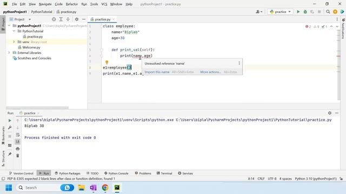
Task: Click Print icon in Run panel
Action: point(18,149)
